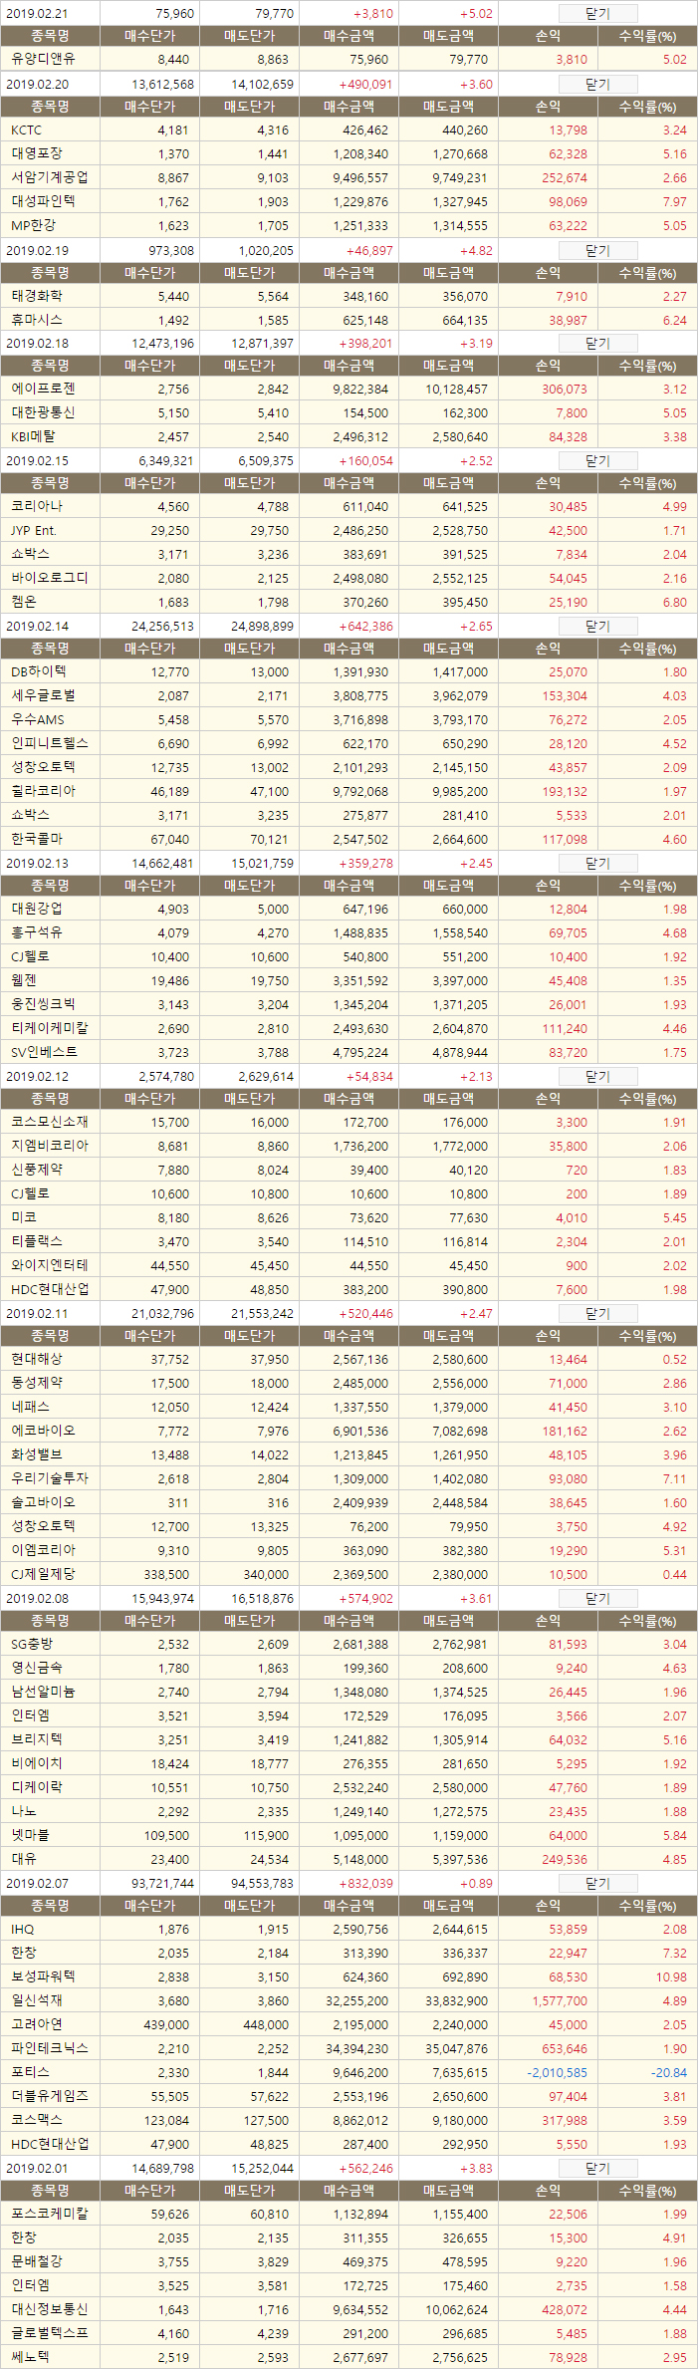Close the 2019.02.14 section using 닫기
698x2369 pixels.
pyautogui.click(x=597, y=627)
